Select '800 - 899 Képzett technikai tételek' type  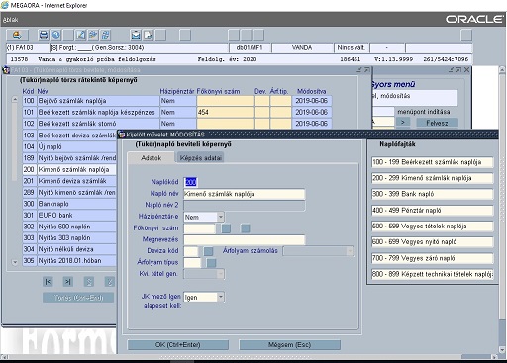coord(433,274)
